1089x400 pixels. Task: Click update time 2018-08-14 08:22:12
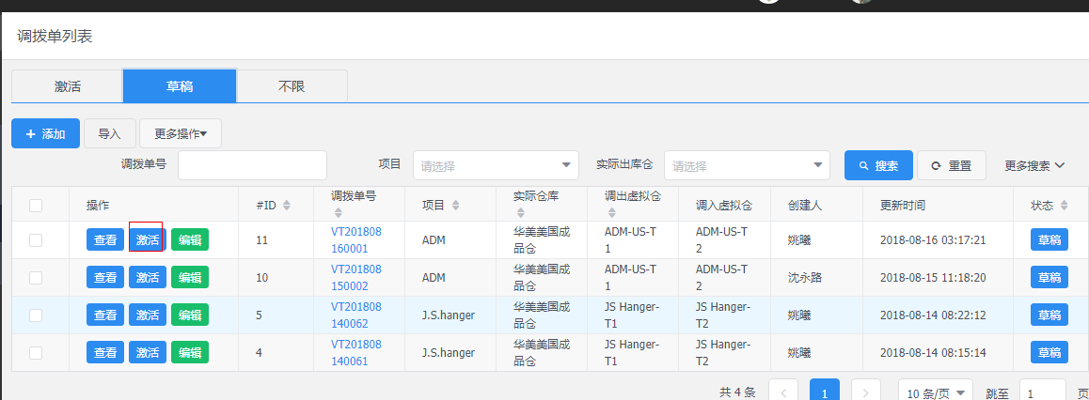tap(933, 315)
